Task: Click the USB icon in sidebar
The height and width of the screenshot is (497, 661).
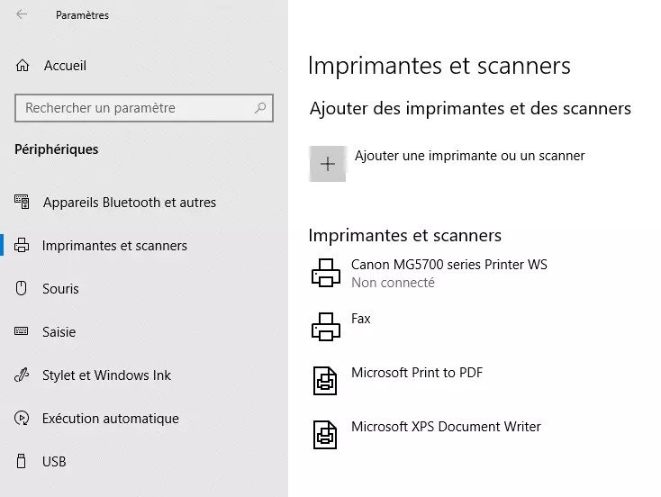Action: coord(21,461)
